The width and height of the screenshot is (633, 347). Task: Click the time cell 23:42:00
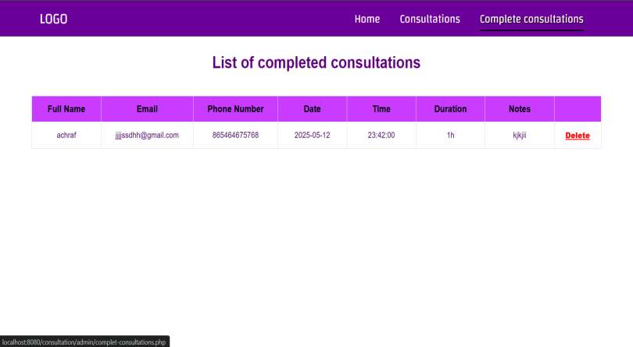381,135
